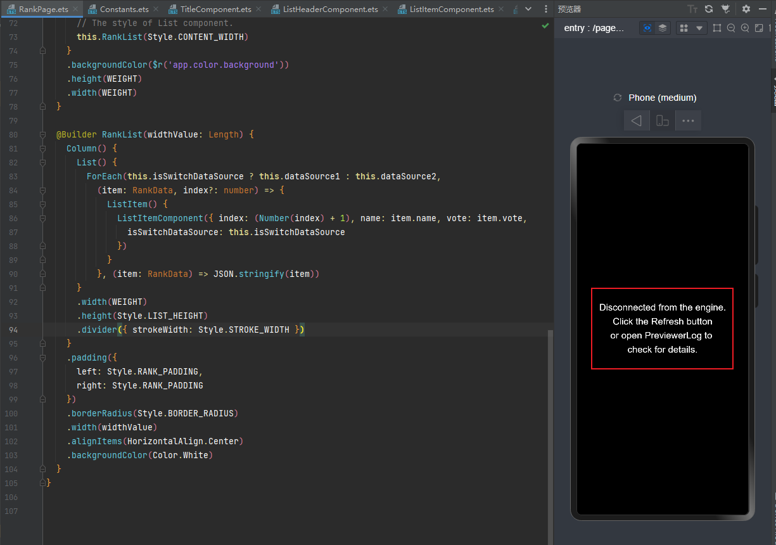Rotate the device with the phone icon
Screen dimensions: 776x545
[x=663, y=120]
